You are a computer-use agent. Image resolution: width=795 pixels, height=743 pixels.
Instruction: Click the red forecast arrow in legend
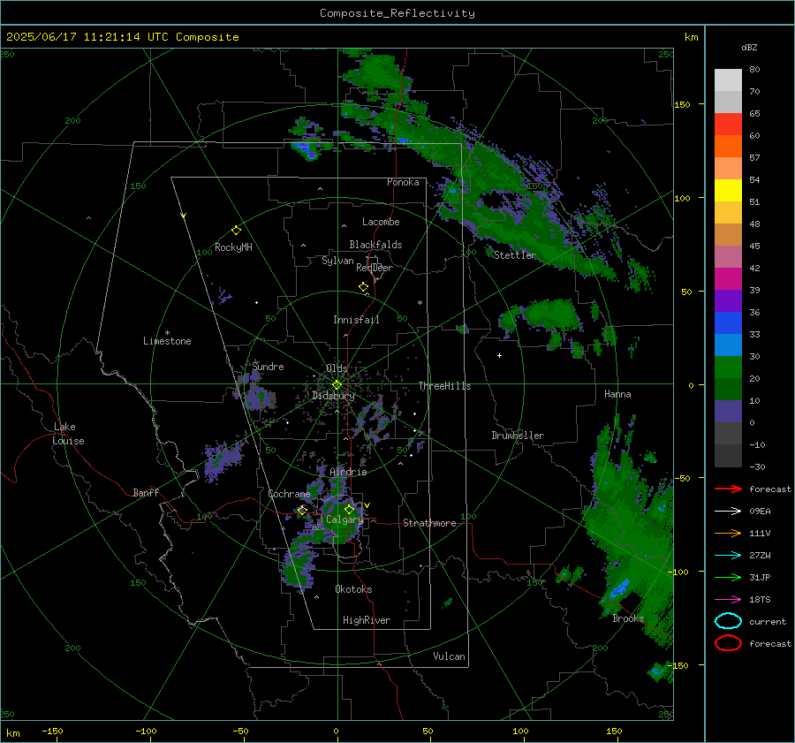point(728,489)
